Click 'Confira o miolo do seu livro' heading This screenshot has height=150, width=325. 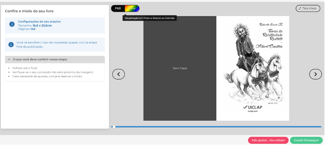click(x=29, y=11)
